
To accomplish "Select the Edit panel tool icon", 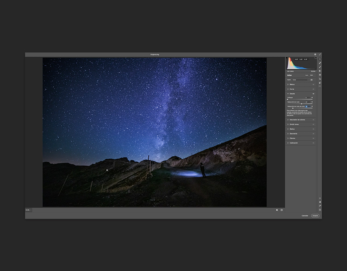I will click(320, 59).
